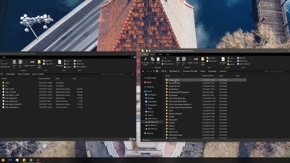Select Downloads in navigation pane
Image resolution: width=290 pixels, height=163 pixels.
click(x=151, y=105)
